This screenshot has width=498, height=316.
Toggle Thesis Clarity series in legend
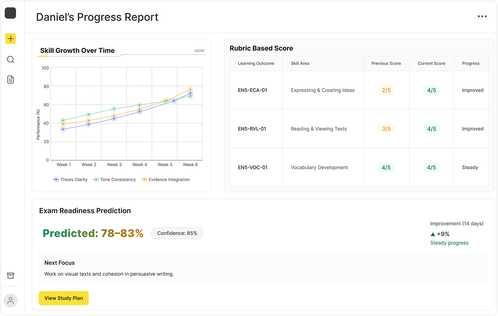coord(71,180)
